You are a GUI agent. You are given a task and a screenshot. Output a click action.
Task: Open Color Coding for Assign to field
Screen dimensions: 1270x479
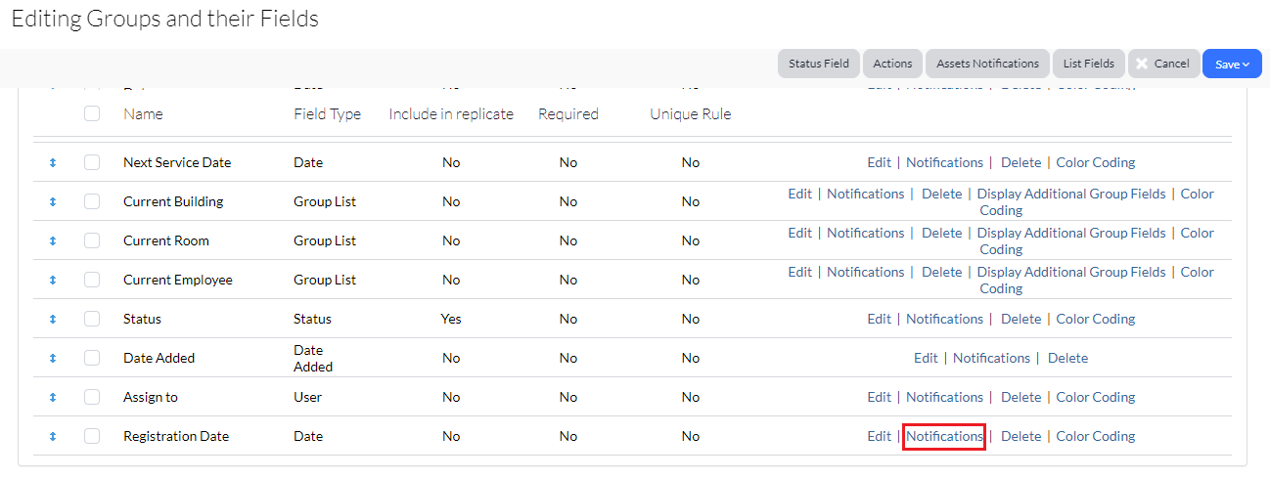(x=1096, y=397)
